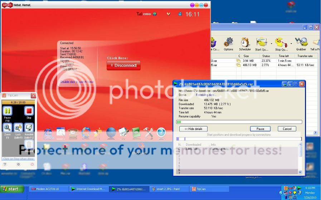Screen dimensions: 321x200
Task: Open the blue globe icon in Smart dock
Action: pos(111,132)
